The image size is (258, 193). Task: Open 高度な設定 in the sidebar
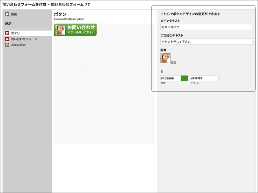pos(18,45)
